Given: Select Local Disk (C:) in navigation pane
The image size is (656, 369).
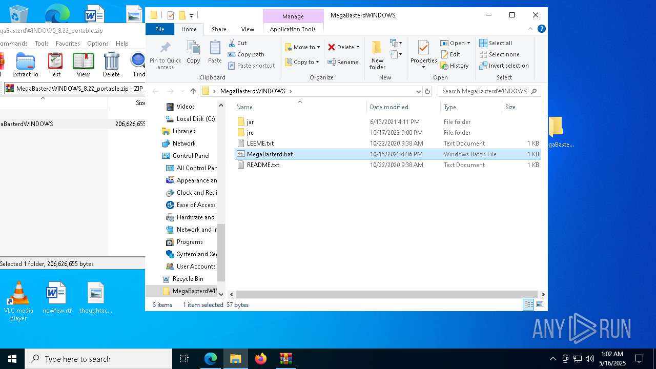Looking at the screenshot, I should point(195,119).
